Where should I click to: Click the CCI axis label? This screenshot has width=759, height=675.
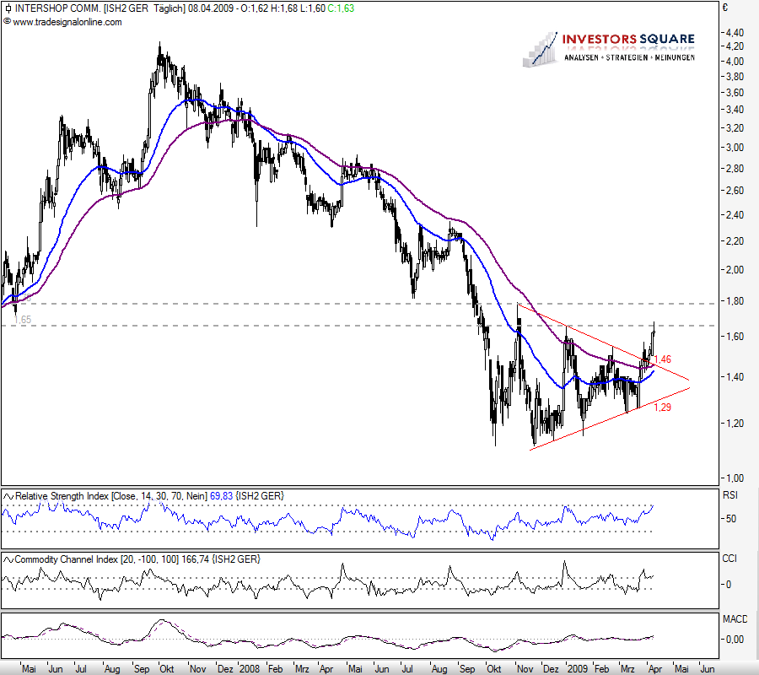point(729,559)
